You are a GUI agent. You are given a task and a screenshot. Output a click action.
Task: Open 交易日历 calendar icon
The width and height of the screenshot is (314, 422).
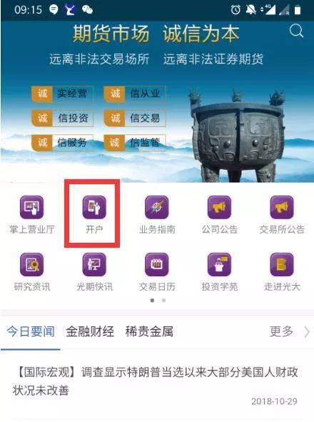coord(157,265)
